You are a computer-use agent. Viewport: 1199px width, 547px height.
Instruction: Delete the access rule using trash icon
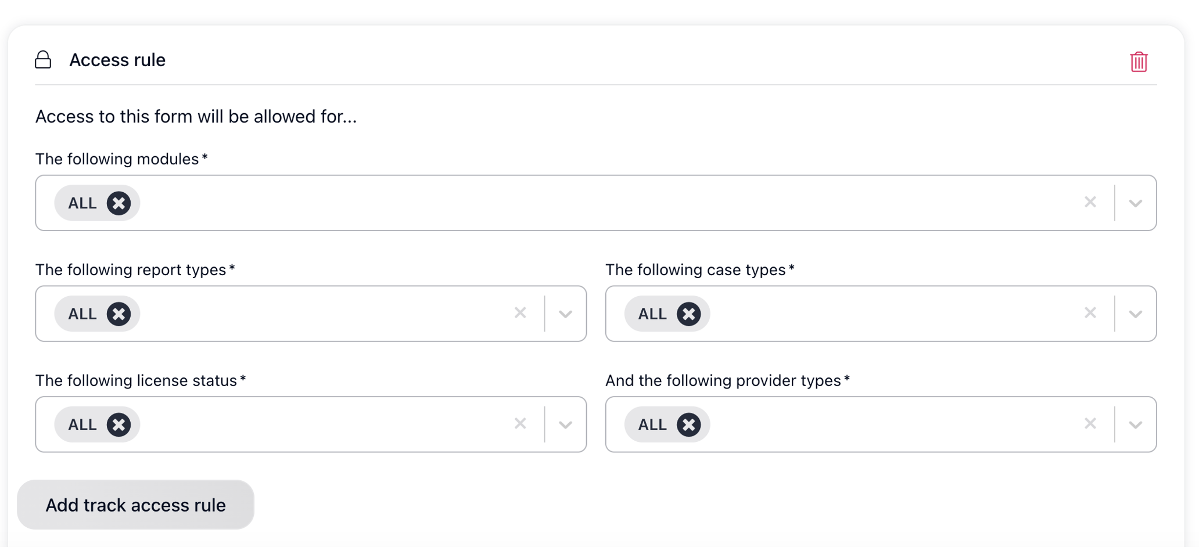point(1138,62)
